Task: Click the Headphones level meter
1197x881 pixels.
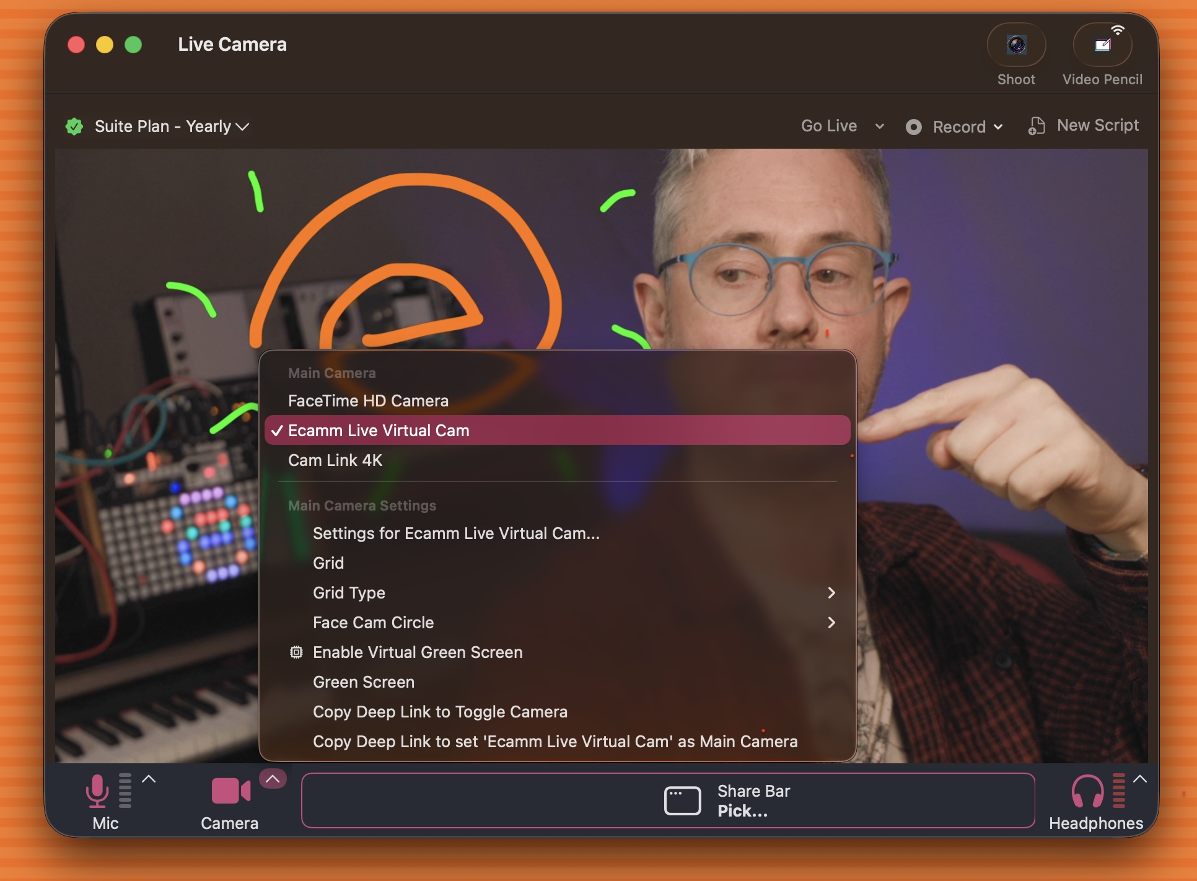Action: tap(1119, 791)
